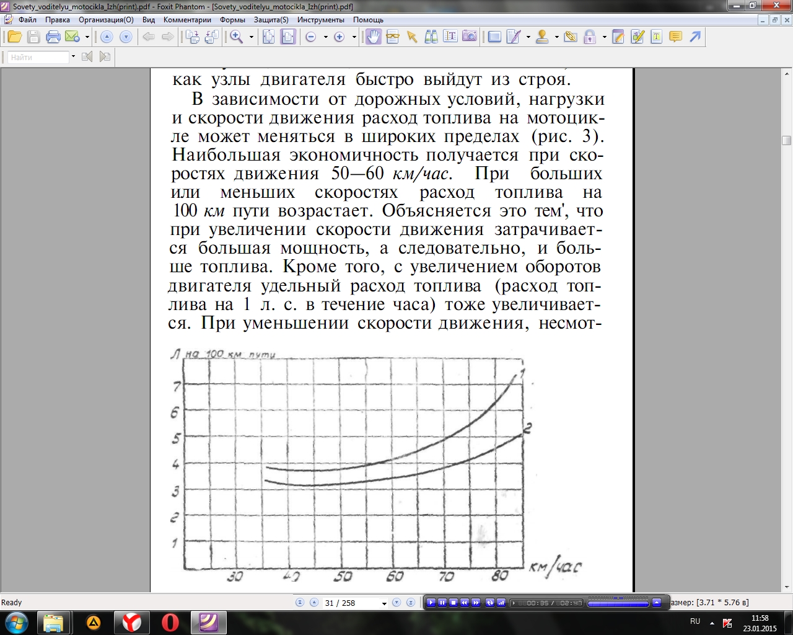This screenshot has width=793, height=635.
Task: Choose the blue Arrow drawing tool
Action: (x=695, y=37)
